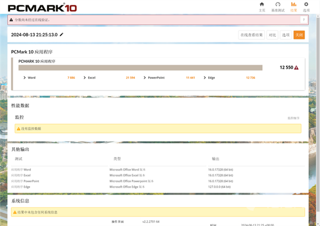Image resolution: width=320 pixels, height=226 pixels.
Task: Click the pencil icon to rename result
Action: pyautogui.click(x=61, y=35)
